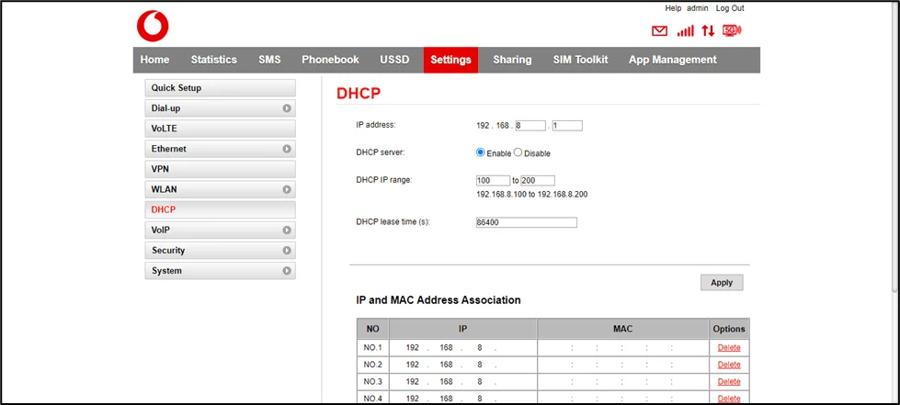
Task: Select the Disable DHCP server radio
Action: point(518,152)
